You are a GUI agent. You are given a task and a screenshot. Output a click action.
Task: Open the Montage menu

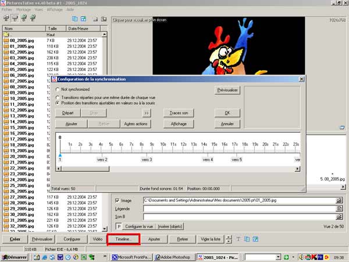pyautogui.click(x=23, y=9)
